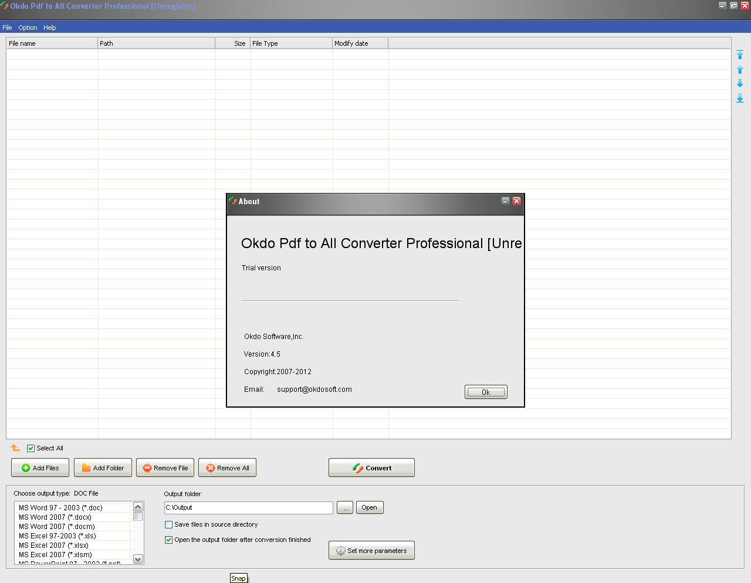Click the Add Folder button
This screenshot has width=751, height=583.
(x=103, y=468)
